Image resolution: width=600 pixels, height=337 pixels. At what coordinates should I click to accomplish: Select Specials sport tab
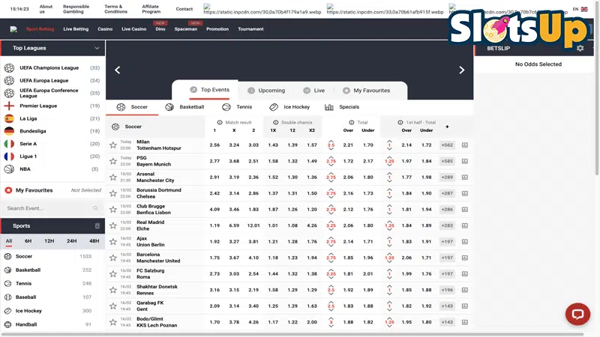[342, 107]
